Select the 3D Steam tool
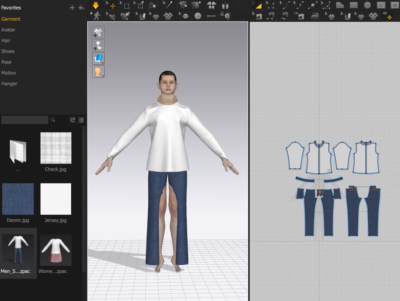Screen dimensions: 400x301 point(141,16)
